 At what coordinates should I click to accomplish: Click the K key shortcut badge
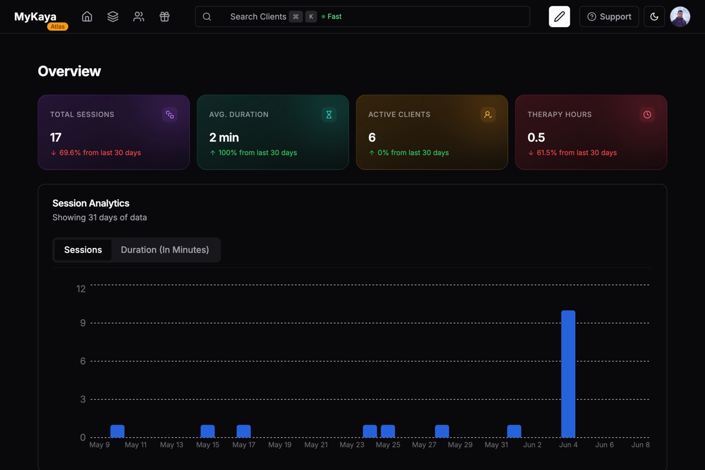pyautogui.click(x=311, y=16)
